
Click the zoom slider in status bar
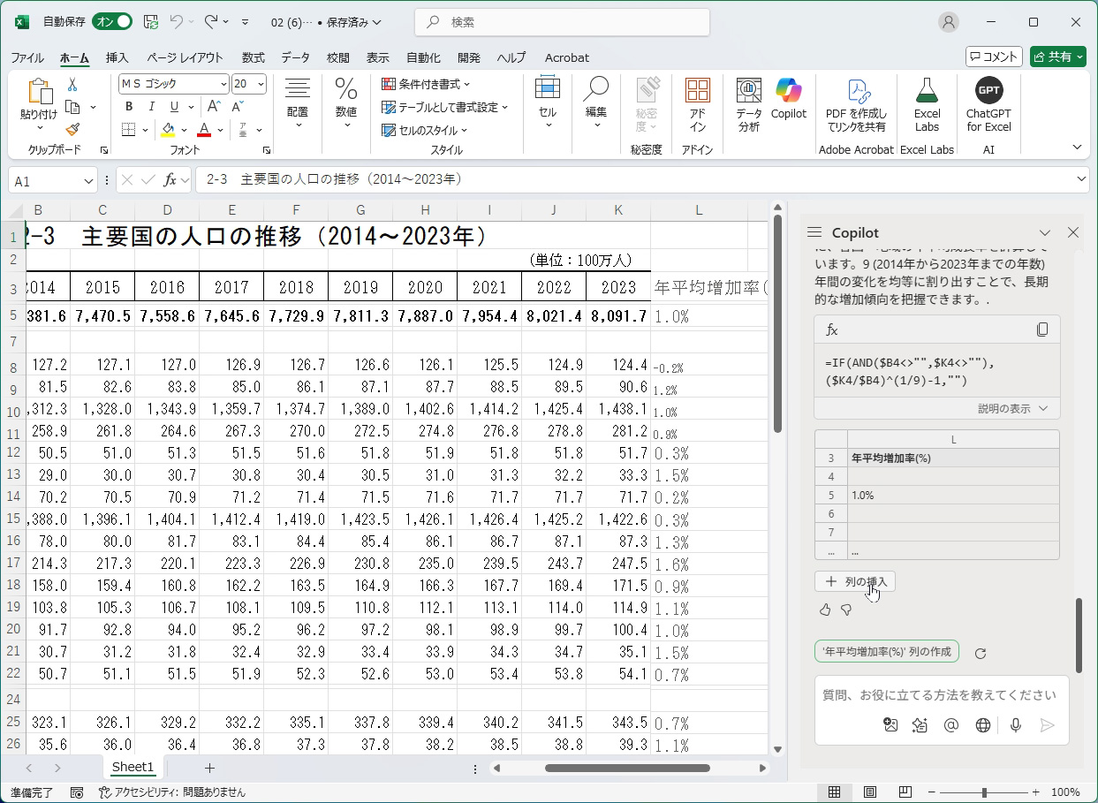click(x=984, y=792)
